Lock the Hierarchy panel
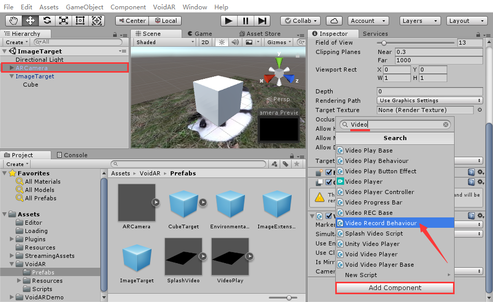The width and height of the screenshot is (493, 302). click(115, 35)
